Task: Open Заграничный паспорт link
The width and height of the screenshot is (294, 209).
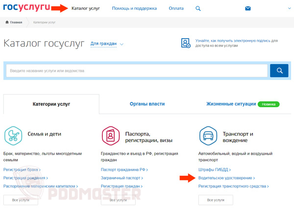Action: (122, 178)
